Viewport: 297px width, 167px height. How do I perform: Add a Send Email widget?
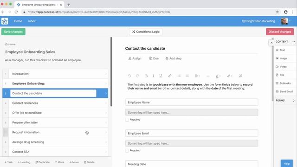[284, 91]
